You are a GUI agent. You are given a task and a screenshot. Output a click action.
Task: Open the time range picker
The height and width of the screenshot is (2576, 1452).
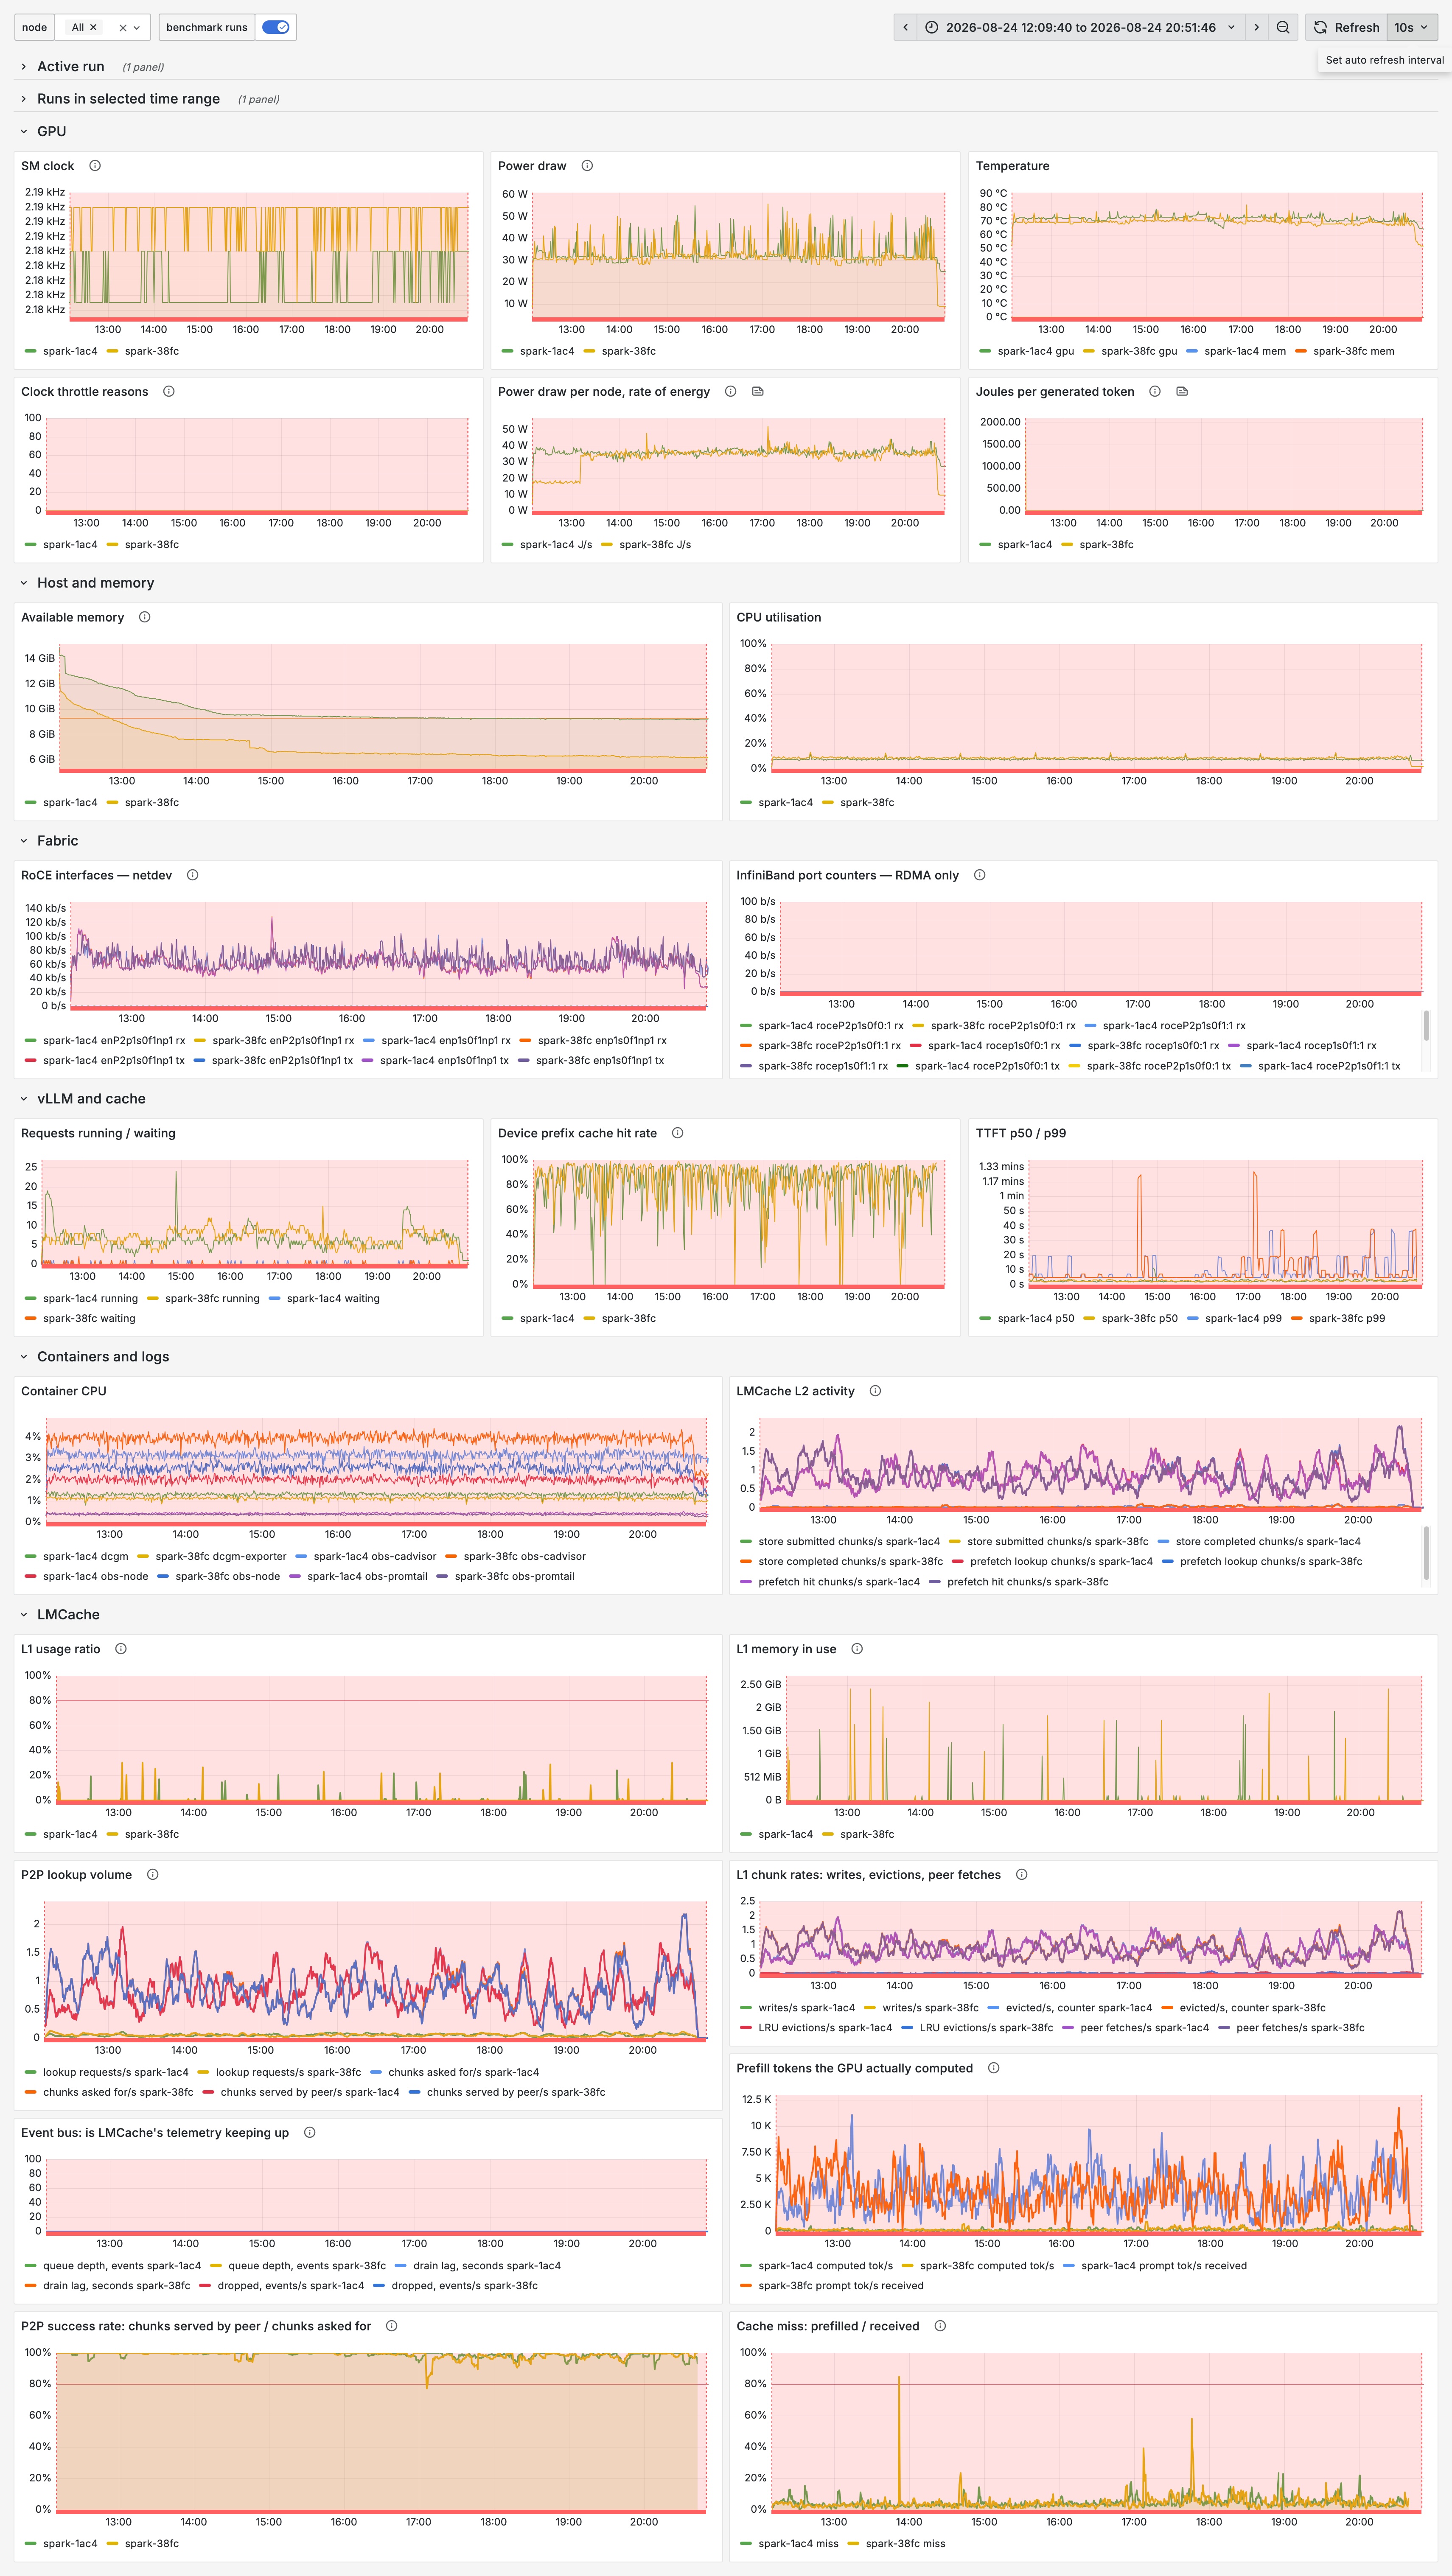click(1081, 28)
